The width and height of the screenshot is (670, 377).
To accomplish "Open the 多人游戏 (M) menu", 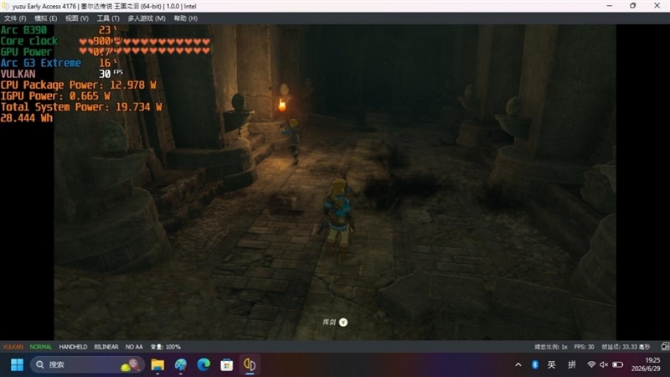I will point(147,18).
